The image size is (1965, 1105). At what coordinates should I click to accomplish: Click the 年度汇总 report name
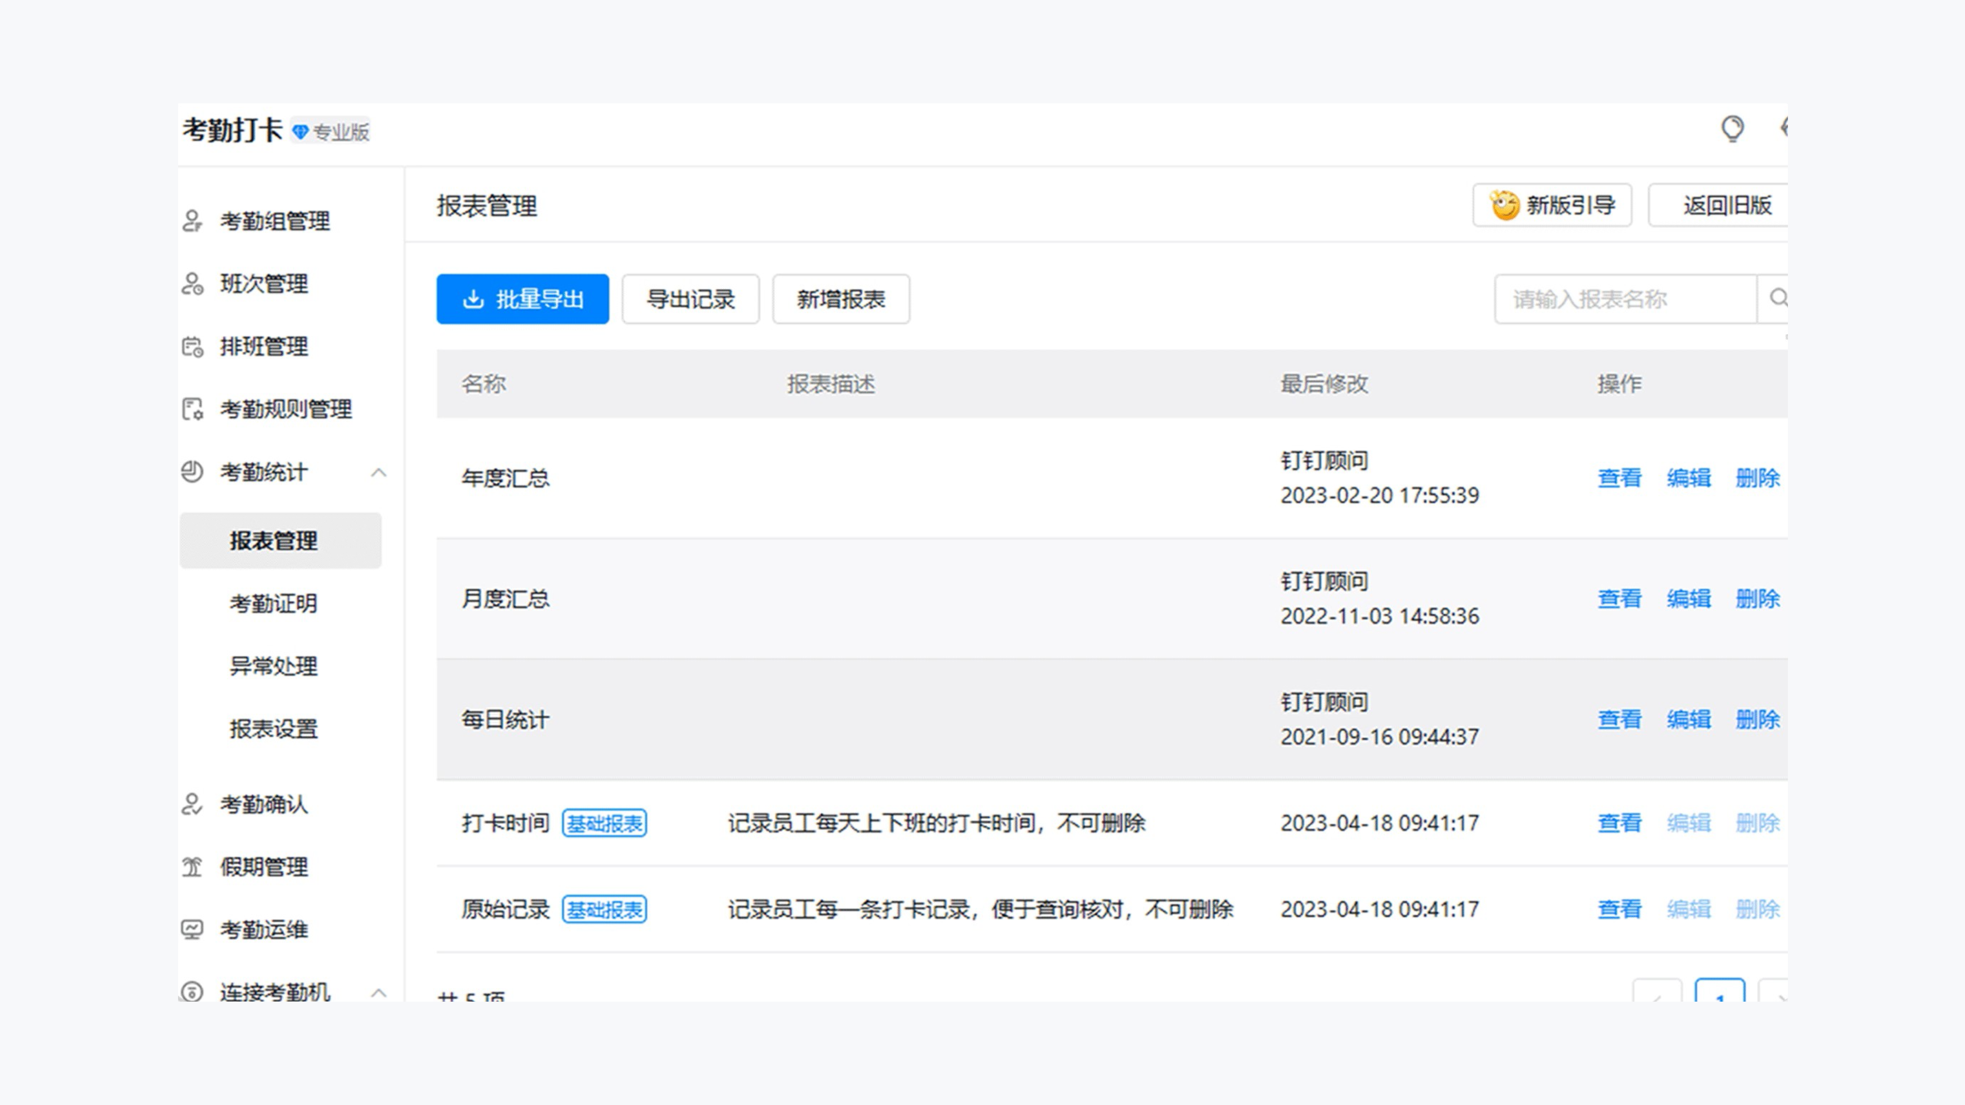505,478
